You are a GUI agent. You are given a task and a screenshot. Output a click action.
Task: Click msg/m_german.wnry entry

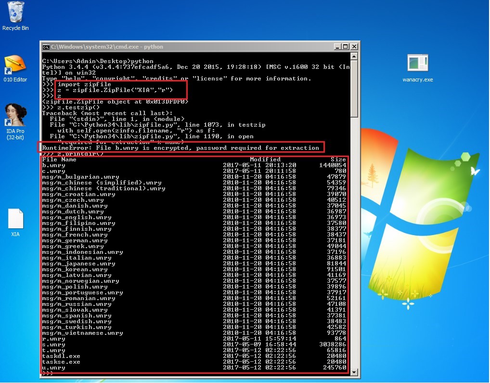pyautogui.click(x=75, y=240)
